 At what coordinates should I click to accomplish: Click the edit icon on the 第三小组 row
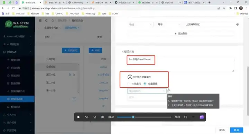70,74
